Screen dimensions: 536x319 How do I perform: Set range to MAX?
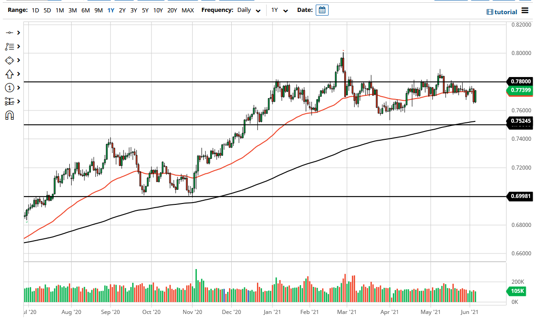click(x=188, y=10)
